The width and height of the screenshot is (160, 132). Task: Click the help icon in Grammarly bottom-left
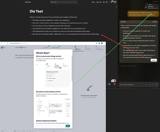[2, 131]
